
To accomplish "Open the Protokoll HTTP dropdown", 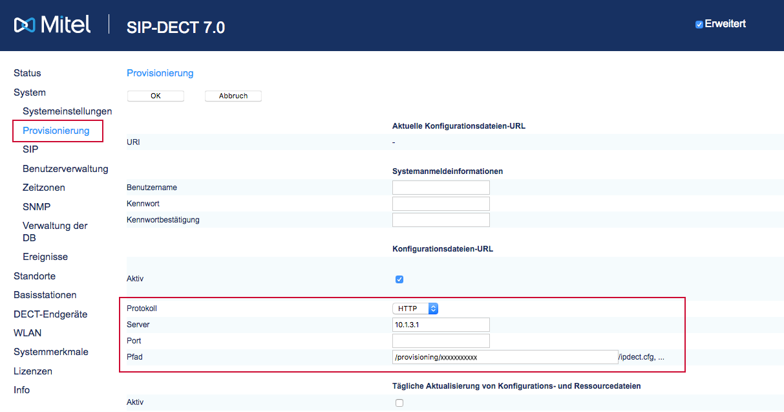I will click(x=416, y=309).
